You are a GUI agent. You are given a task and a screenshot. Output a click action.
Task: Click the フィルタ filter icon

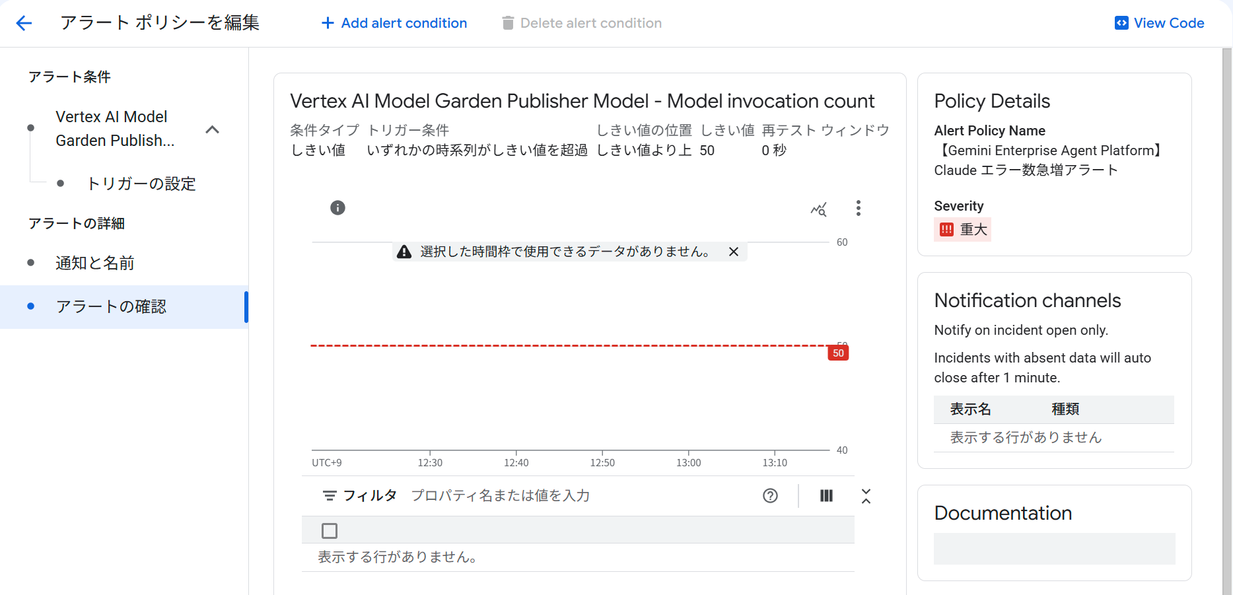pos(329,496)
